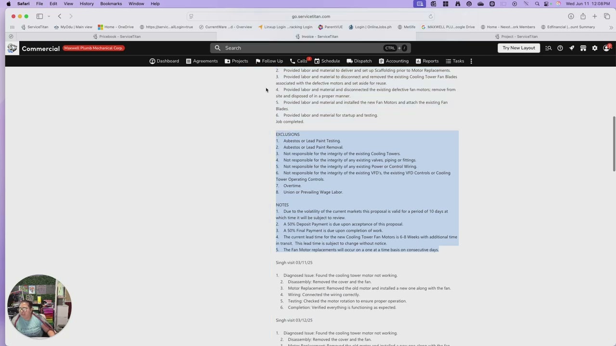Screen dimensions: 616x346
Task: Click the compass icon left of tabs
Action: coord(11,37)
